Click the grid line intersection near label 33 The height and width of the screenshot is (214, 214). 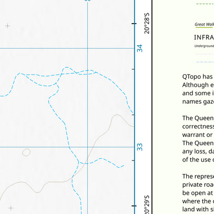point(87,147)
